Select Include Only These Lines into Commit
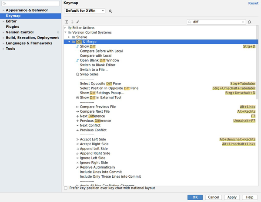Image resolution: width=261 pixels, height=202 pixels. click(110, 176)
